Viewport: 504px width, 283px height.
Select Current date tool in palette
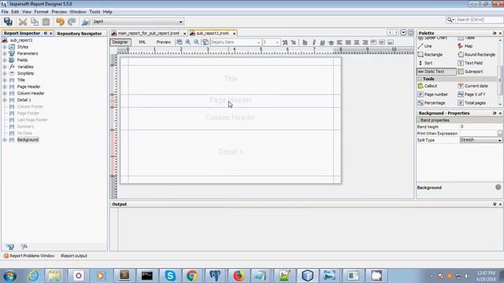476,86
